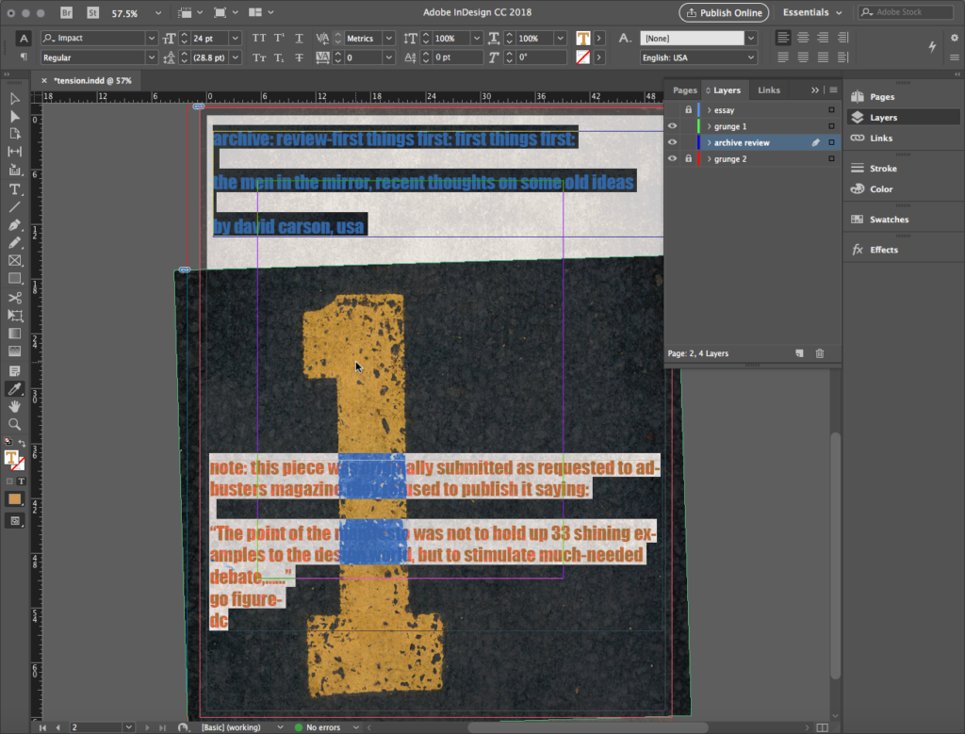This screenshot has height=734, width=965.
Task: Select the Scissors tool
Action: coord(15,298)
